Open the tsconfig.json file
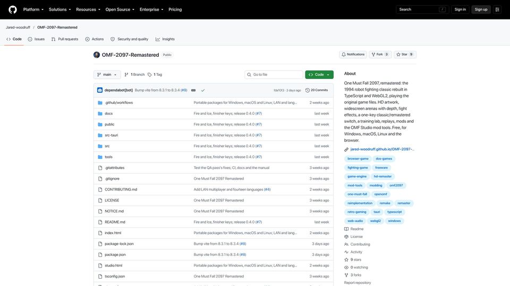The image size is (510, 286). coord(115,276)
